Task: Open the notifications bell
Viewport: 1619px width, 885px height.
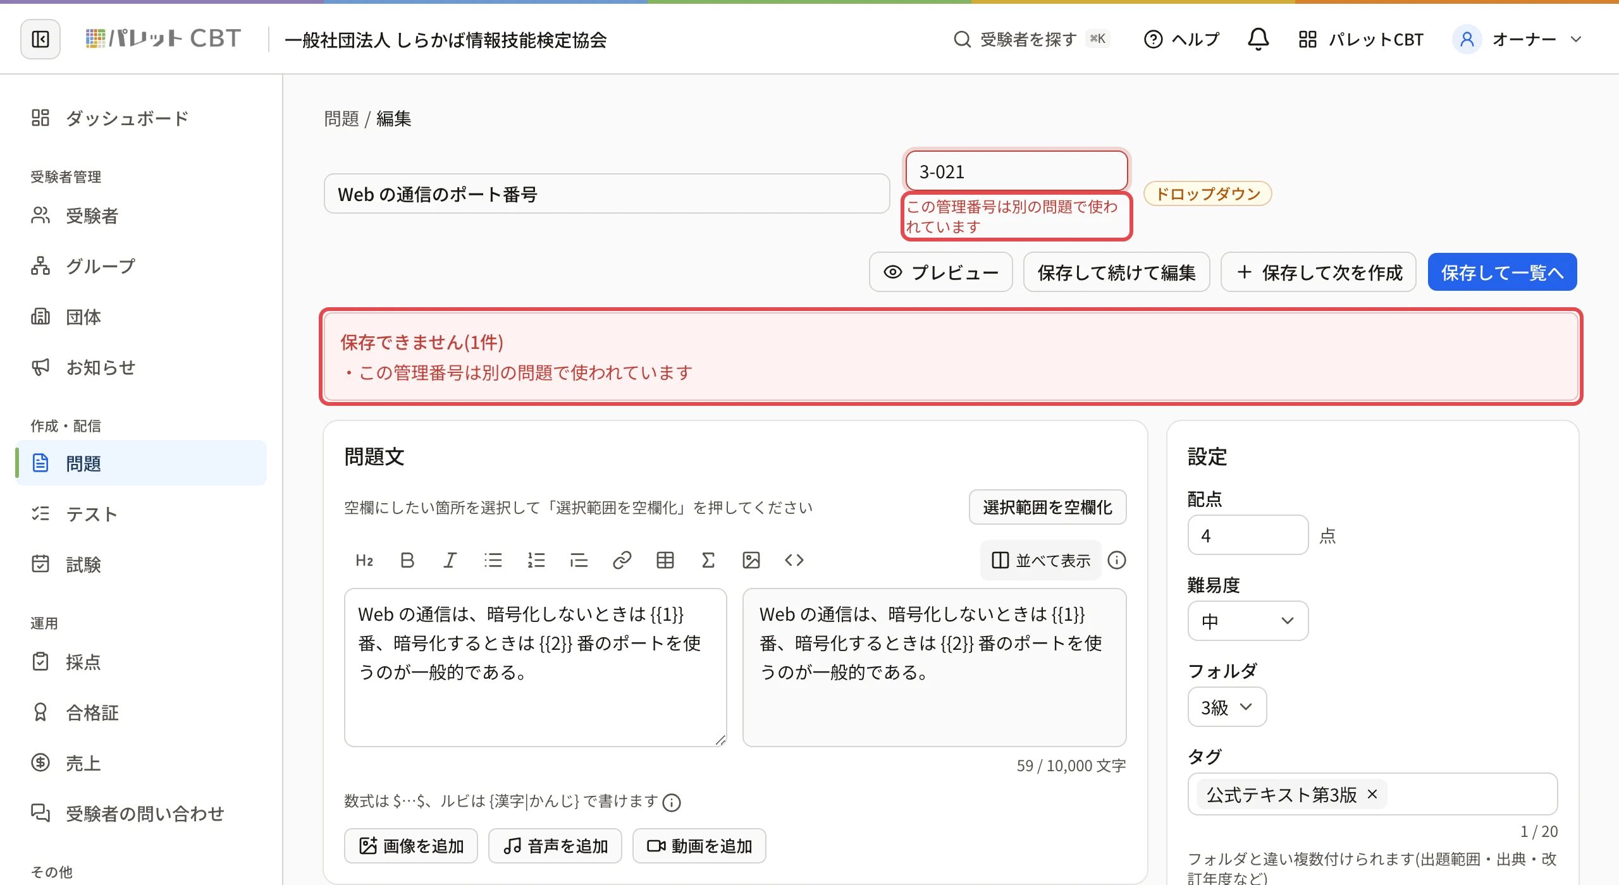Action: pos(1258,39)
